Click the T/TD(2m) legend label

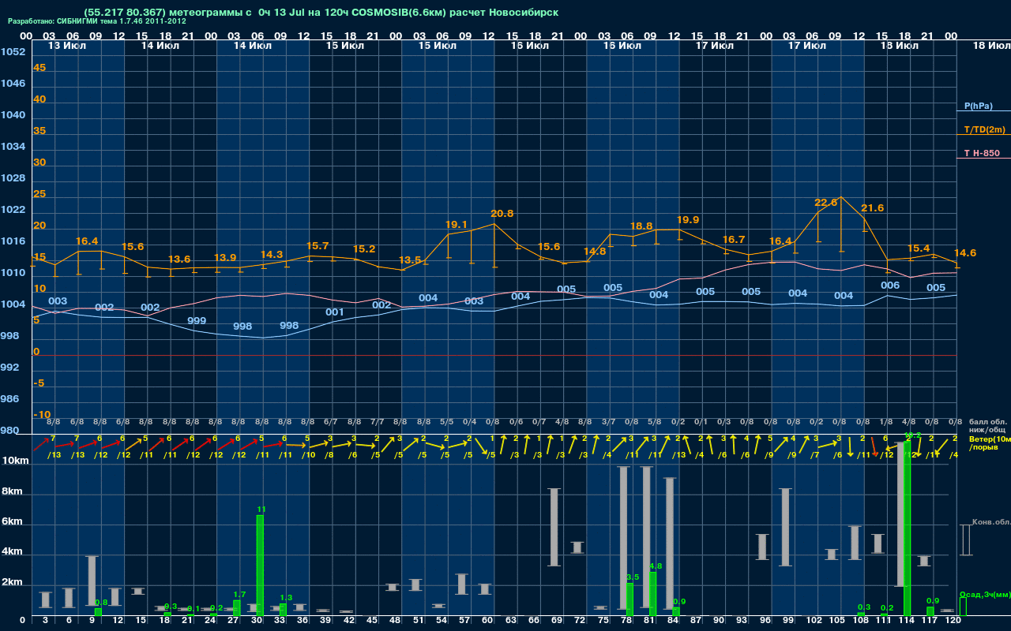click(983, 129)
